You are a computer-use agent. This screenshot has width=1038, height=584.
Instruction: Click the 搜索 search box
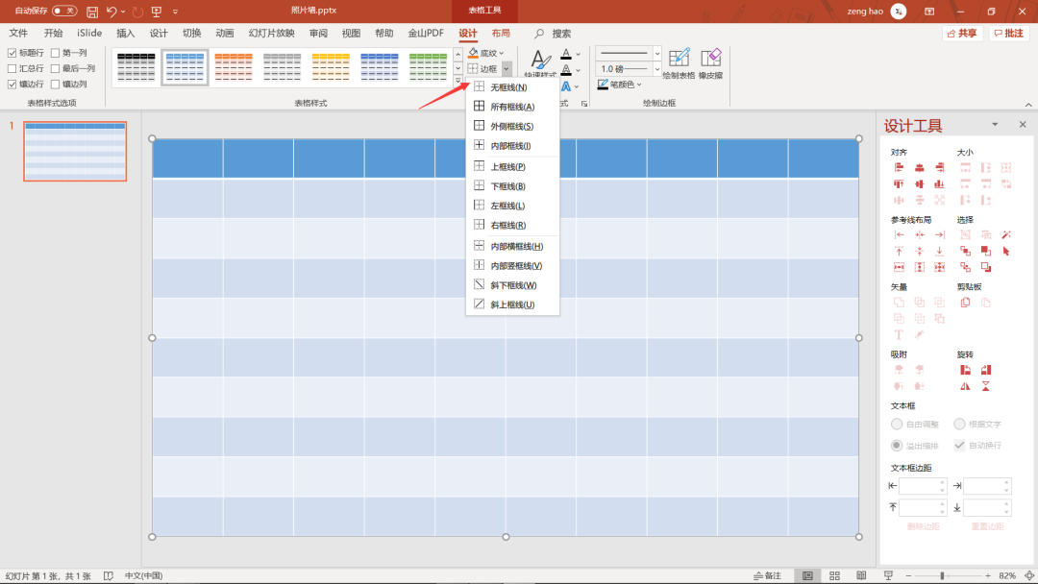554,33
